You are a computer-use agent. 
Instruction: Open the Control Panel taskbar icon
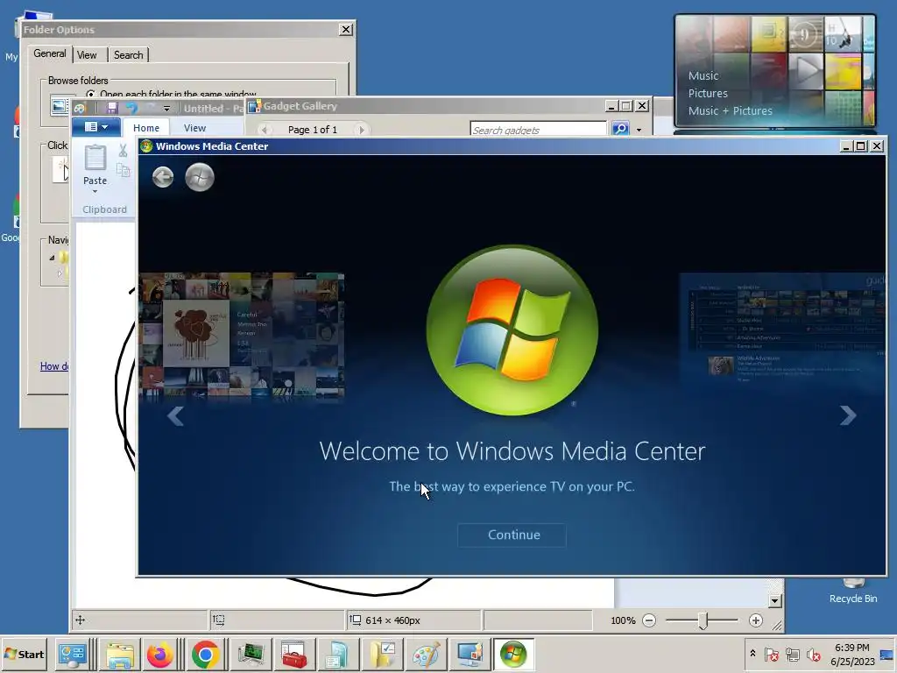pyautogui.click(x=73, y=655)
